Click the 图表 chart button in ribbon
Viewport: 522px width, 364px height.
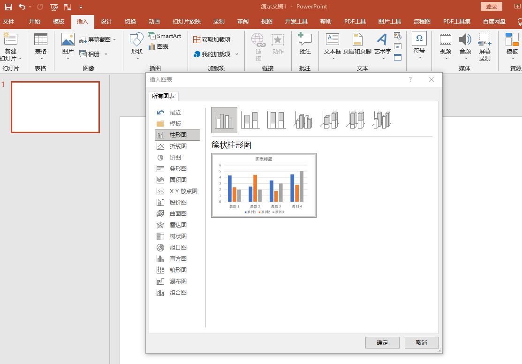coord(159,46)
